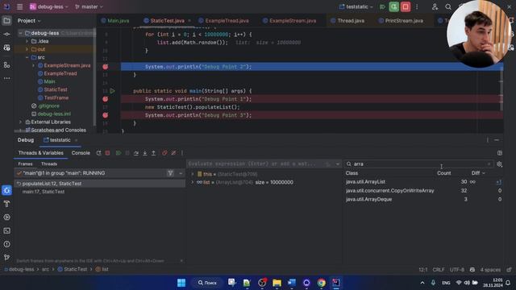The image size is (516, 290).
Task: Open the TestFrame file in the project tree
Action: click(56, 97)
